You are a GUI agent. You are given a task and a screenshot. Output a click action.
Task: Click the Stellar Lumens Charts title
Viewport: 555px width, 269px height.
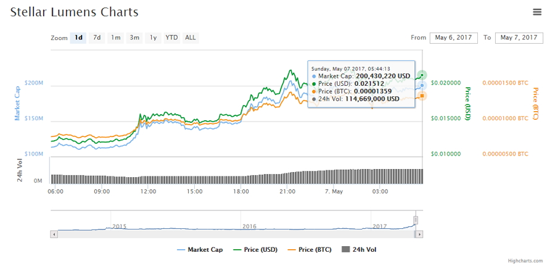coord(75,12)
